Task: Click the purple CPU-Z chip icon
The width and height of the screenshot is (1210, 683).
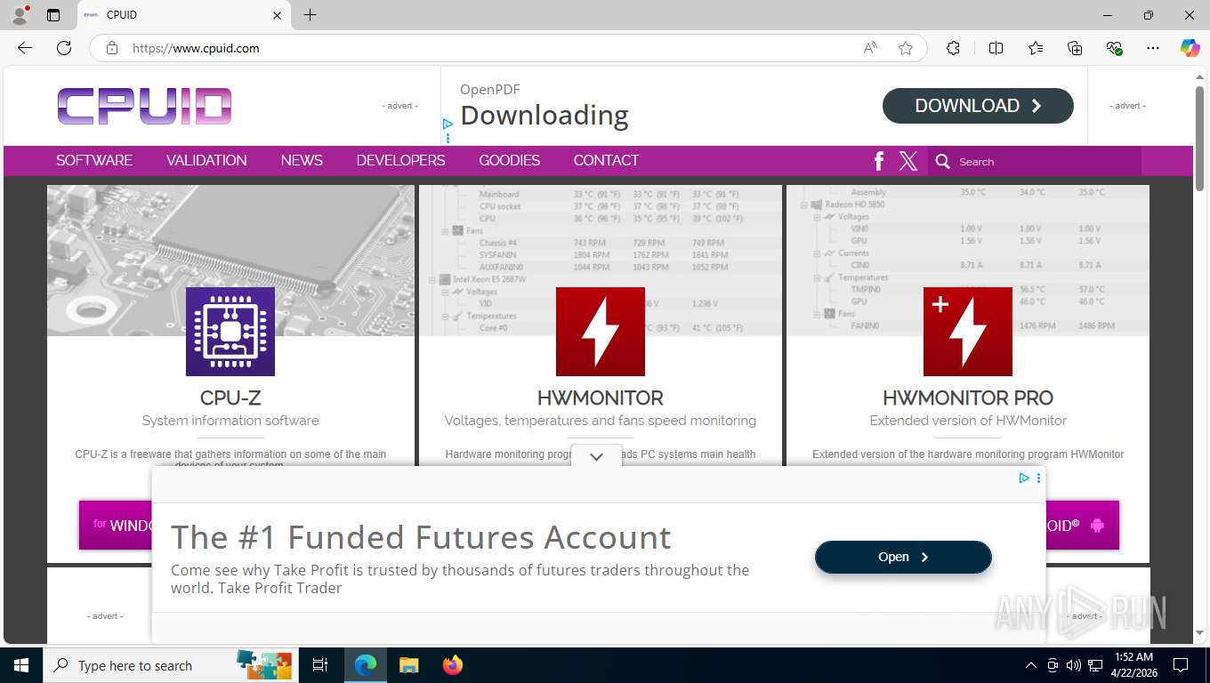Action: [230, 332]
